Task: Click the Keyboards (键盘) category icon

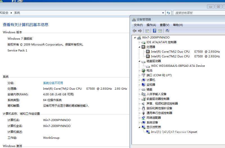Action: (143, 89)
